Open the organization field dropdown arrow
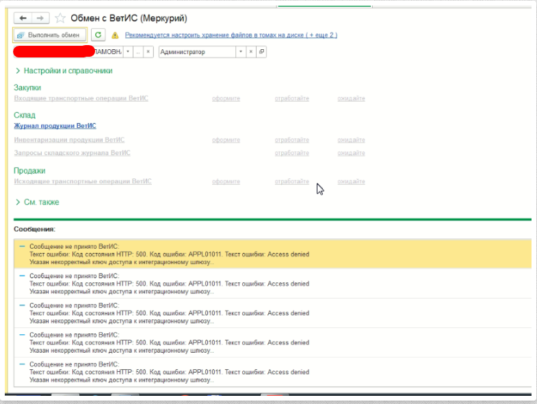This screenshot has width=537, height=404. tap(128, 52)
